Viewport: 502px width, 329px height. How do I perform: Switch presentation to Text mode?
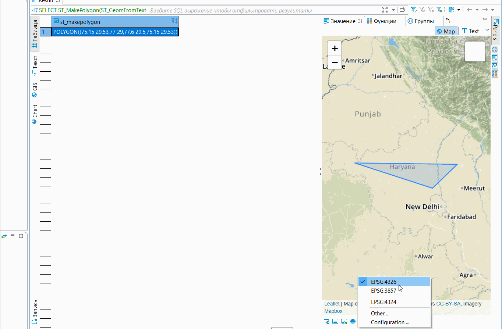click(x=474, y=31)
